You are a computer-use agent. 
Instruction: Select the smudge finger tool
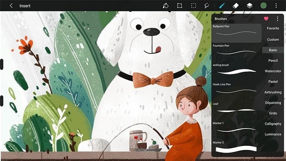tap(207, 6)
